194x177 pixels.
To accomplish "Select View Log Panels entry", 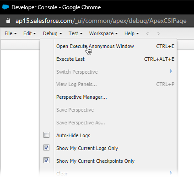I will (108, 84).
